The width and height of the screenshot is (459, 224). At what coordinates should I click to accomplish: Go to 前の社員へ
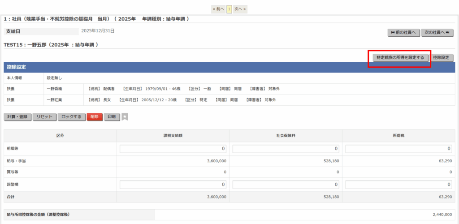[403, 33]
